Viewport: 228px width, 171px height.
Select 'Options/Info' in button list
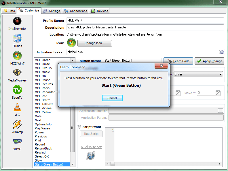click(43, 124)
